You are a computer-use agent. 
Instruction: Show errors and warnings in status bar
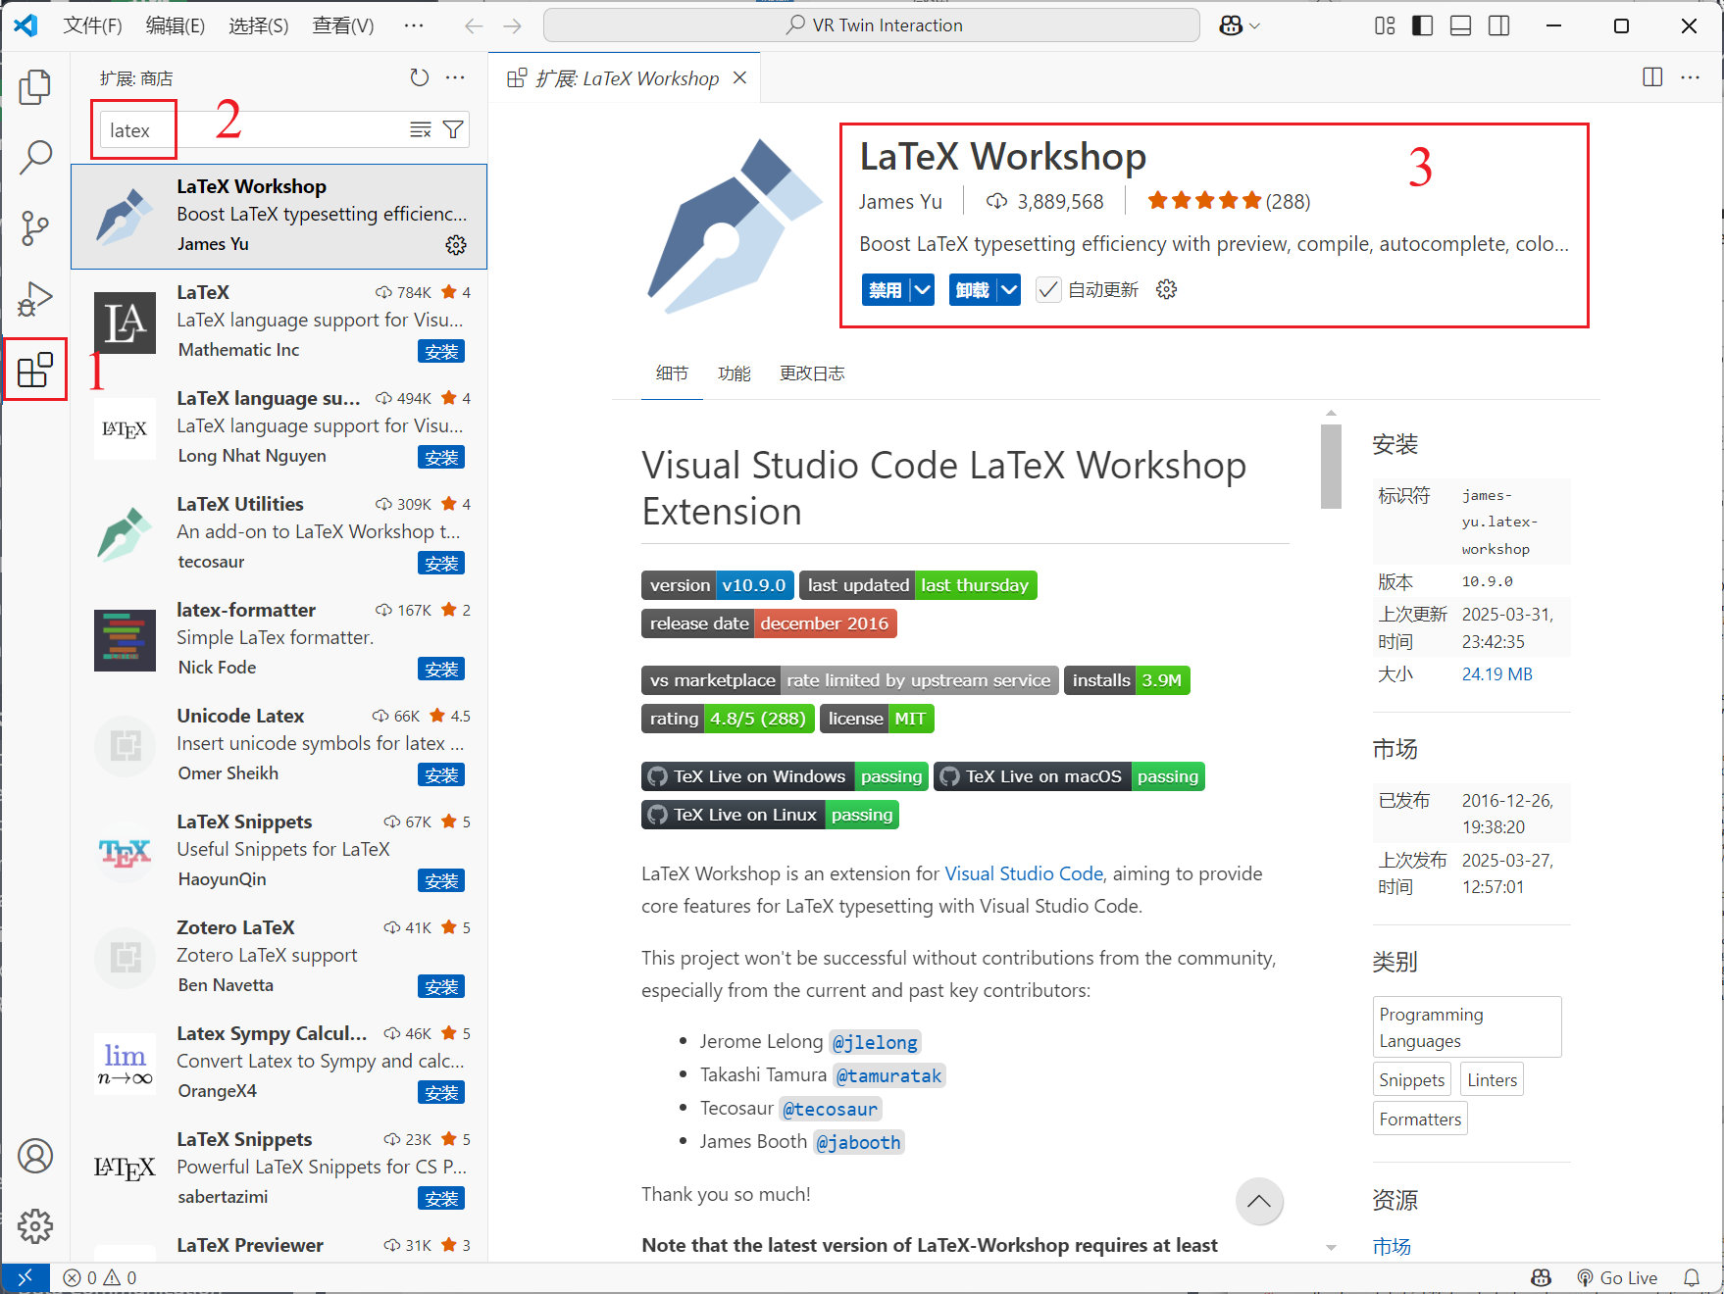100,1277
